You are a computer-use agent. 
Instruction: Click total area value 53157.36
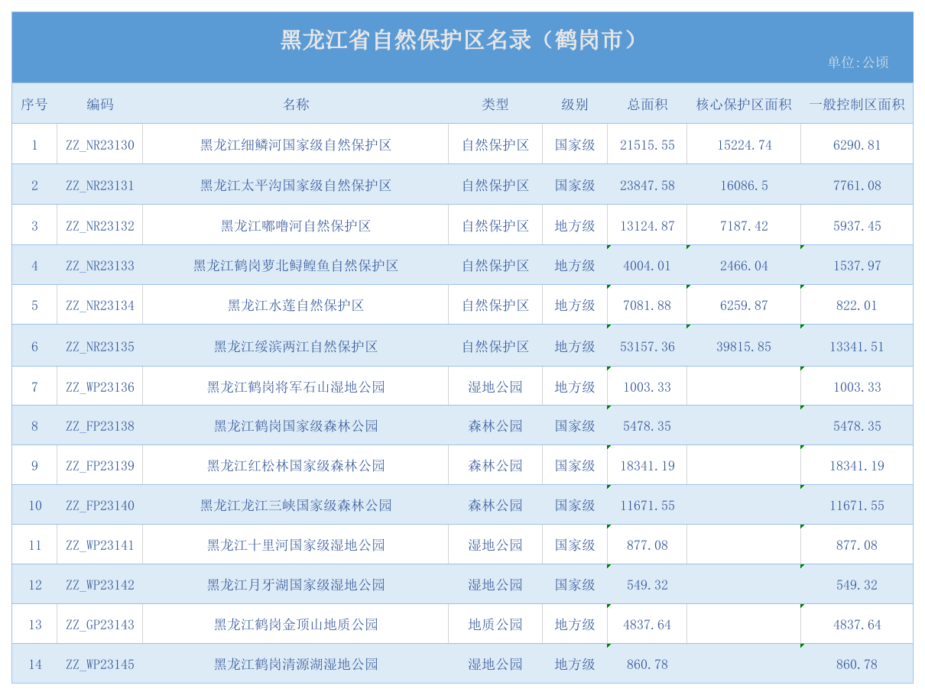647,346
